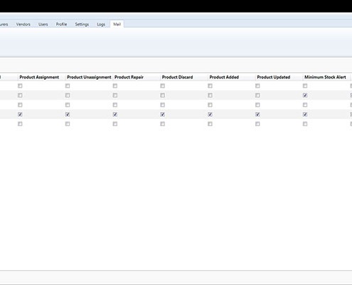Click the Product Discard column header
This screenshot has width=352, height=285.
(x=177, y=77)
